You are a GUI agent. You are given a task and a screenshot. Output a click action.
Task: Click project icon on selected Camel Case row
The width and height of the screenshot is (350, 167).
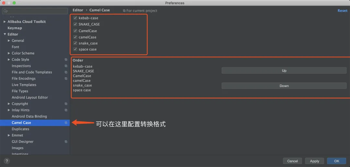(x=66, y=123)
